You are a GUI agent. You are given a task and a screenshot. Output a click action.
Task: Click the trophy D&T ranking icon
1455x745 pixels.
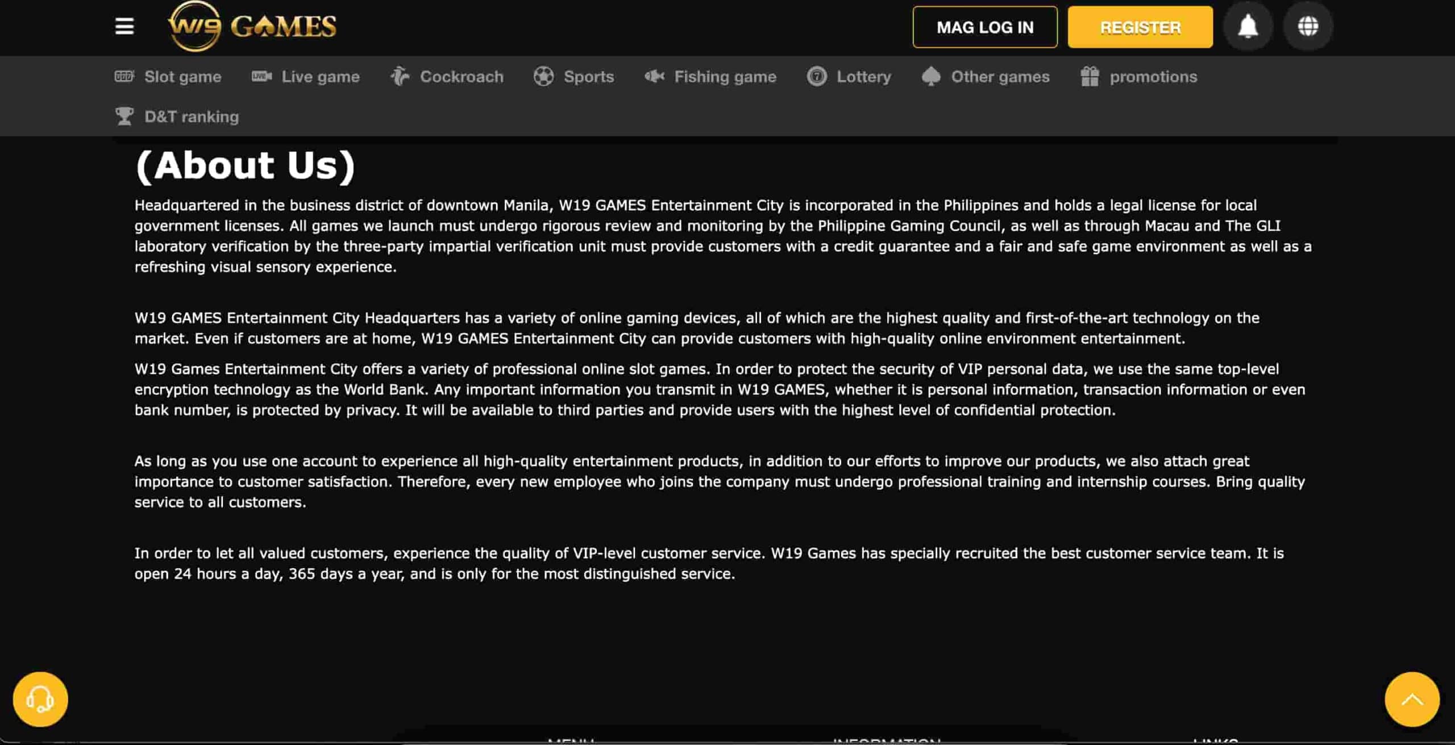[x=124, y=116]
